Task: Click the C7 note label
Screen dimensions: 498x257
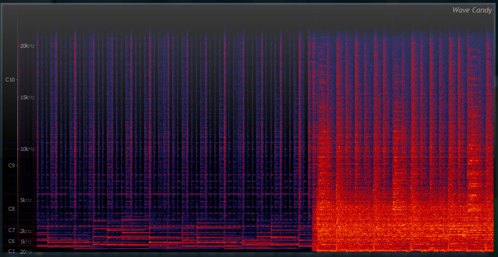Action: [12, 230]
